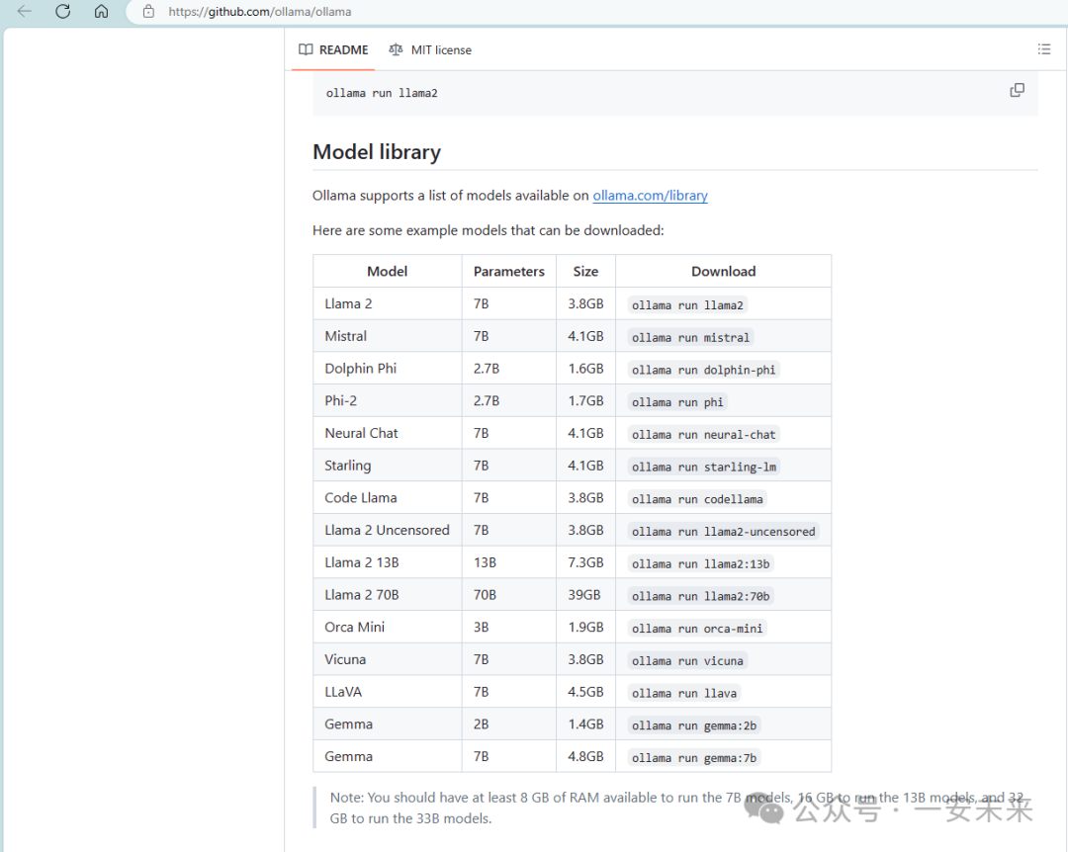
Task: Click the '1.9GB' size cell
Action: tap(585, 628)
